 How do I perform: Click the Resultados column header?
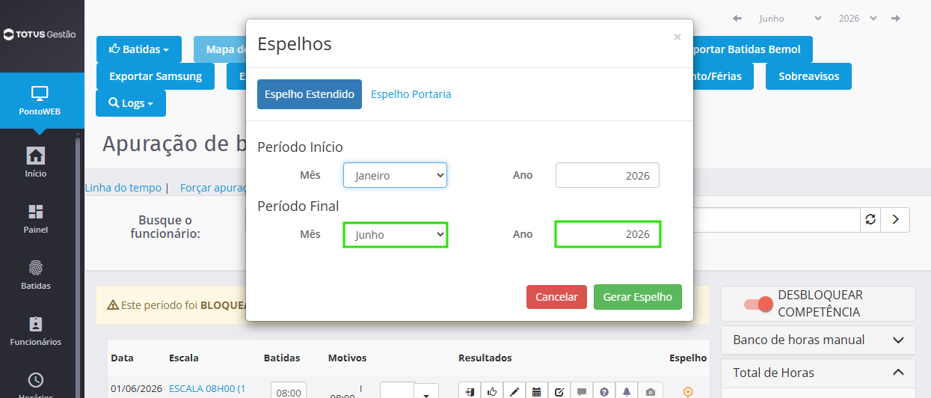[485, 358]
